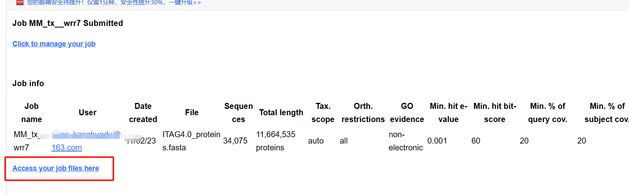Click the "11,664,535 proteins" total length cell
The image size is (629, 195).
point(275,141)
